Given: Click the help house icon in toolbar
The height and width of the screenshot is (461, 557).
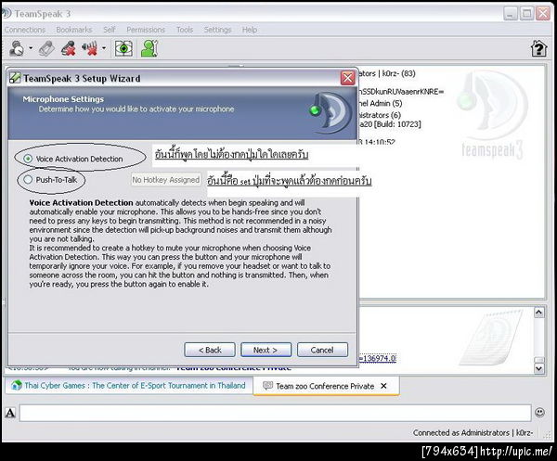Looking at the screenshot, I should [x=538, y=48].
